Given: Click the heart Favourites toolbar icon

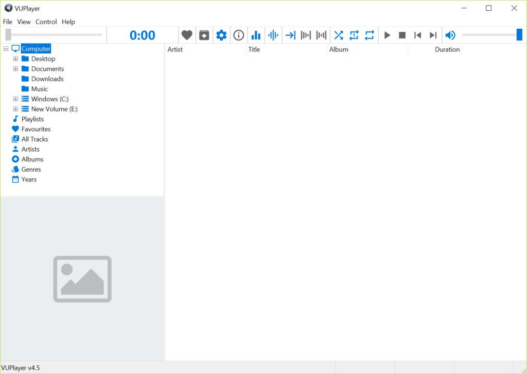Looking at the screenshot, I should [187, 35].
